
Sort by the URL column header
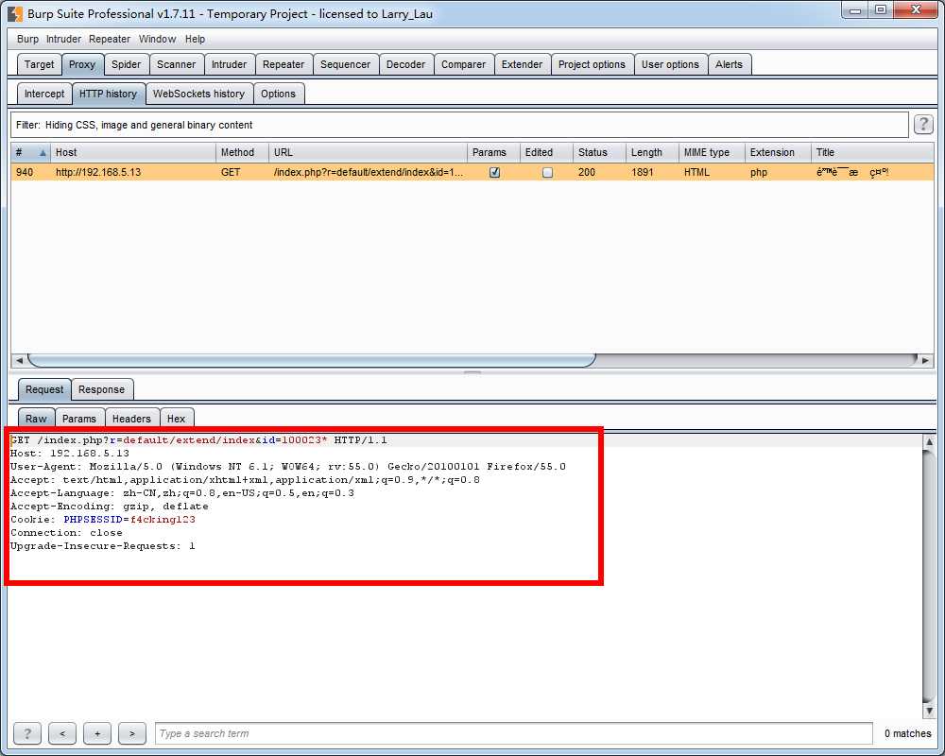[368, 152]
